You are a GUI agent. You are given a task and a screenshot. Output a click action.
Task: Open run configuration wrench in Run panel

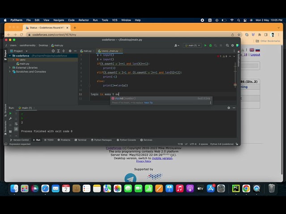tap(10, 119)
